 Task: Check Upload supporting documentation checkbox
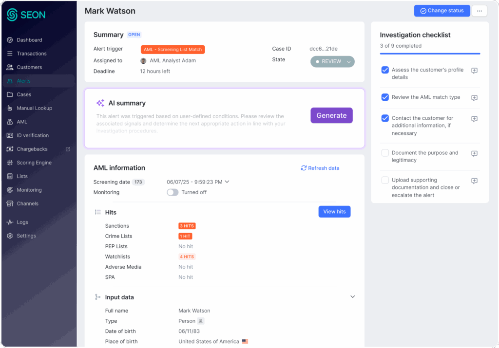385,180
